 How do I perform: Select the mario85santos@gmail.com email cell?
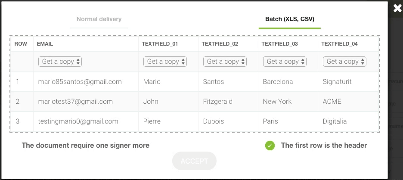click(86, 82)
